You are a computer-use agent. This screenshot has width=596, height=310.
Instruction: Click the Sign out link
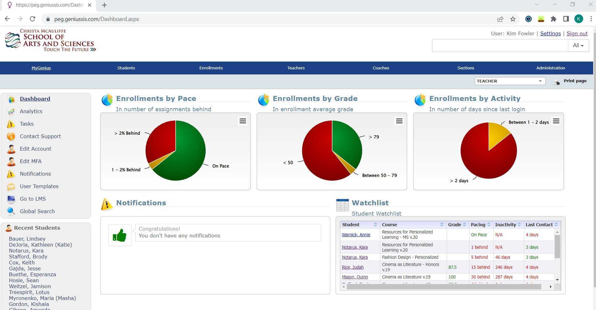(577, 34)
